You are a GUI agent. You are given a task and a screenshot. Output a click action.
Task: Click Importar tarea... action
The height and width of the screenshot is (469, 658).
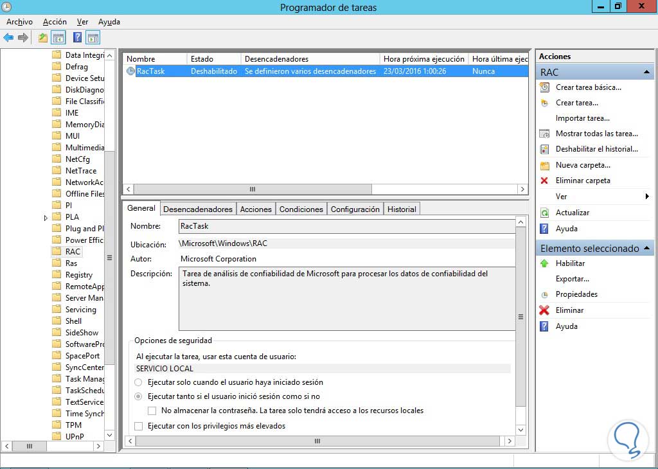(x=582, y=118)
